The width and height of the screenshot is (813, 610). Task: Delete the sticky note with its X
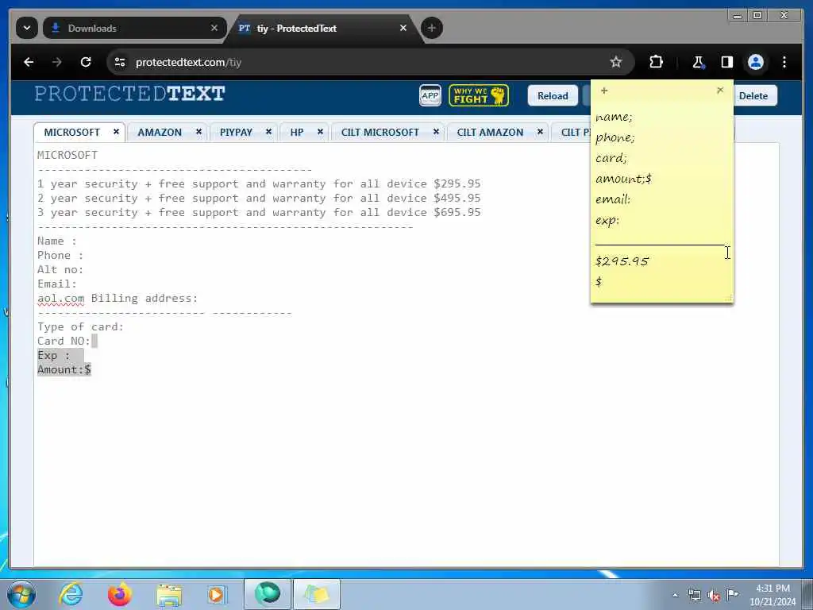coord(720,91)
